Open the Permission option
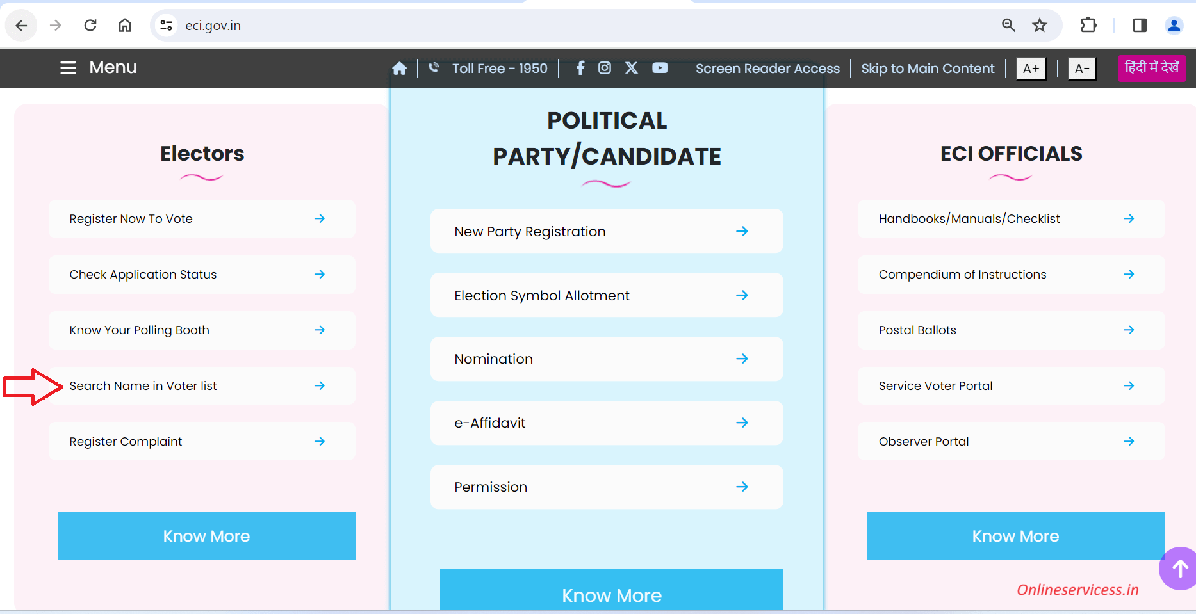Image resolution: width=1196 pixels, height=614 pixels. 607,487
